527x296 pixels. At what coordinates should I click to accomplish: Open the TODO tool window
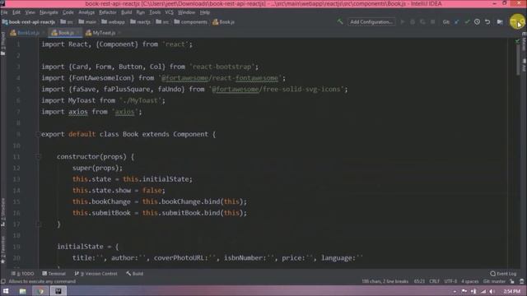pyautogui.click(x=22, y=274)
